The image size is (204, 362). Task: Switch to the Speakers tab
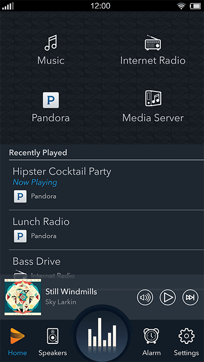coord(53,342)
